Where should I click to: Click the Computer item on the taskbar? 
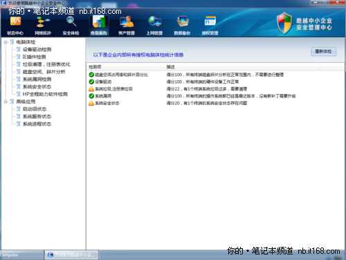[21, 255]
